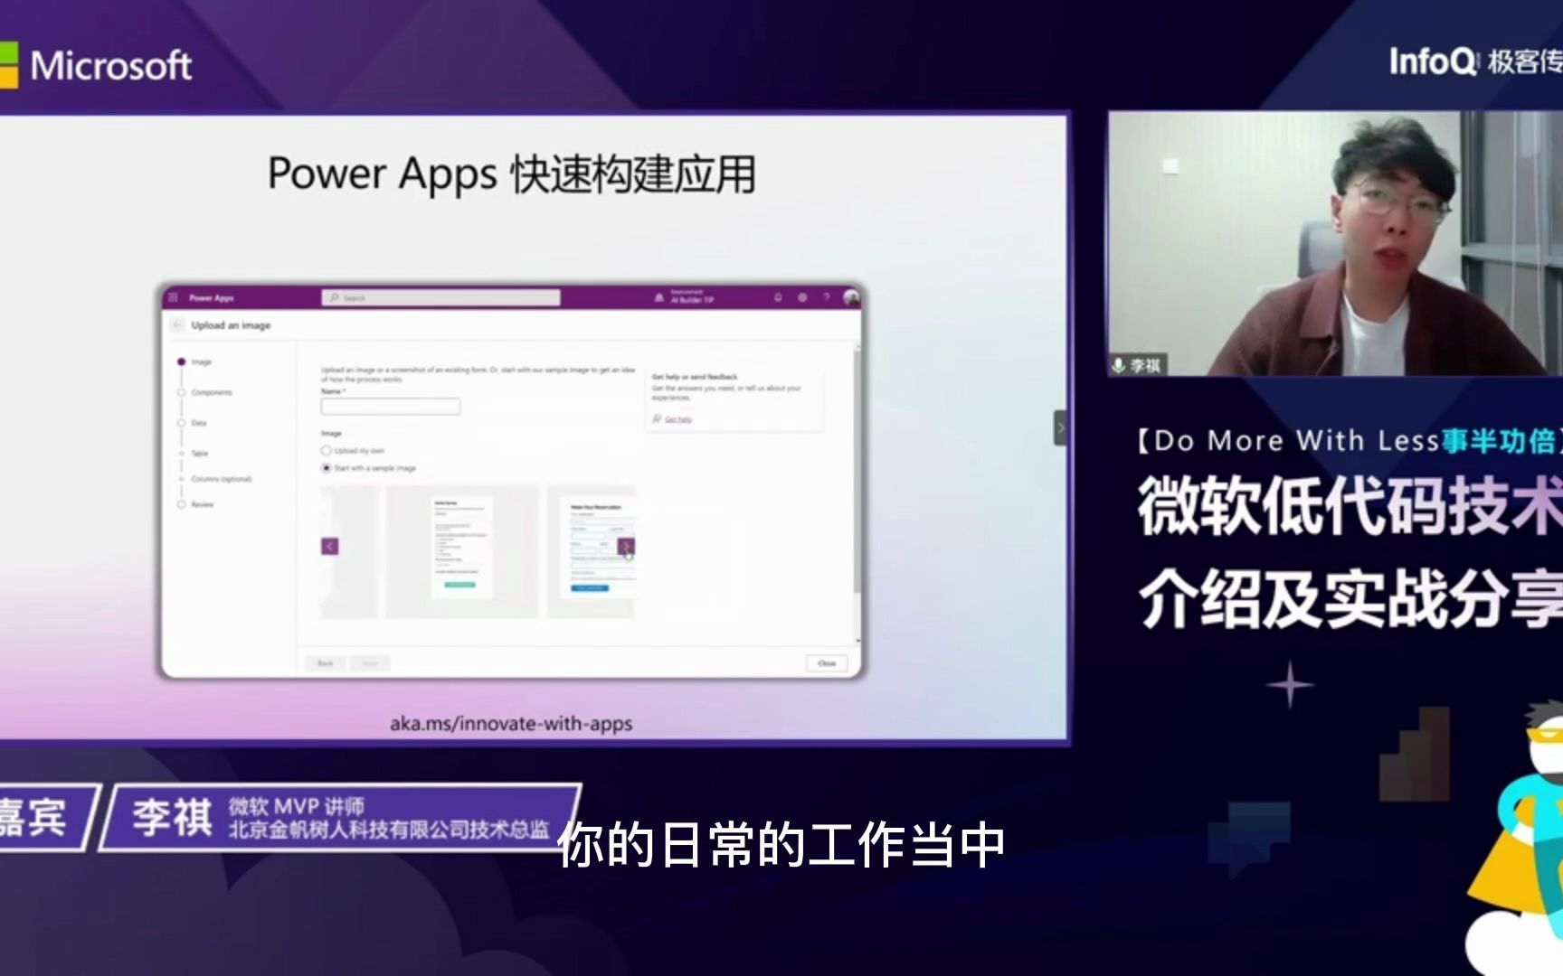1563x976 pixels.
Task: Click the back arrow beside Upload an image
Action: (x=177, y=325)
